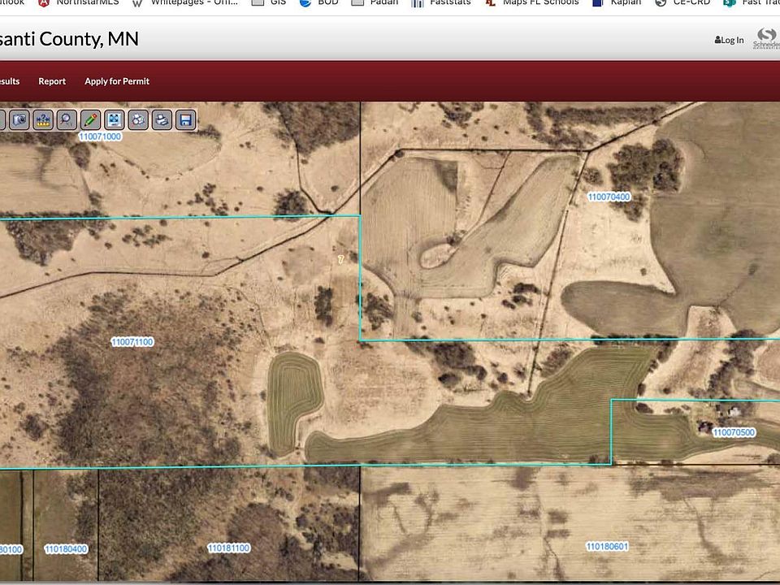Select parcel label 110071100 on map
This screenshot has height=585, width=780.
[132, 342]
